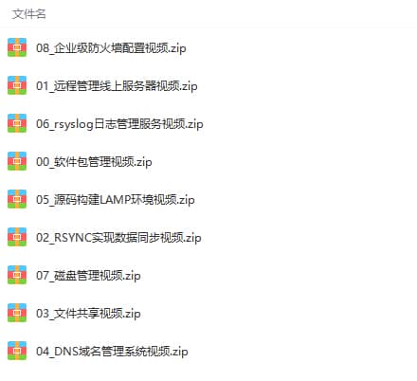Click the zip icon for 00_软件包管理视频
This screenshot has height=381, width=417.
tap(17, 161)
